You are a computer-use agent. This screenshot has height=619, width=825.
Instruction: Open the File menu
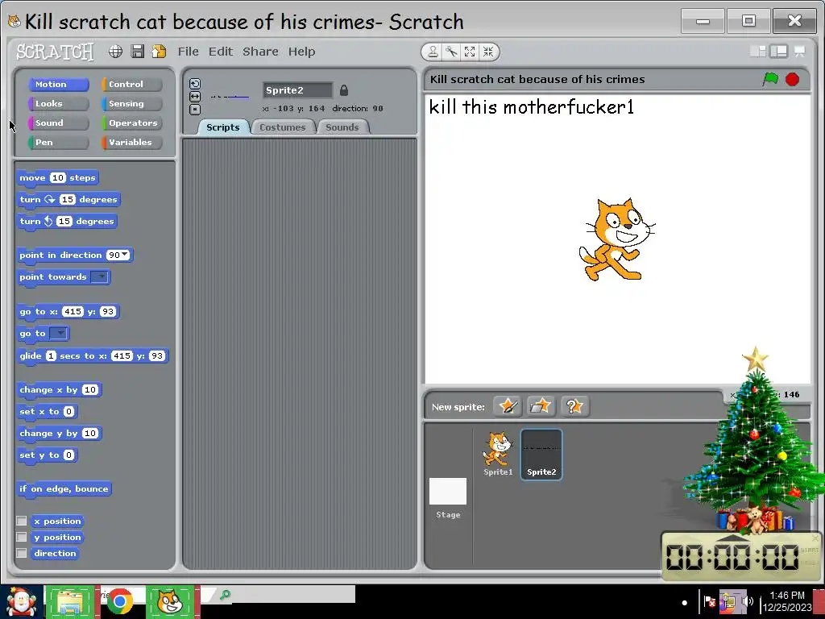[x=188, y=52]
